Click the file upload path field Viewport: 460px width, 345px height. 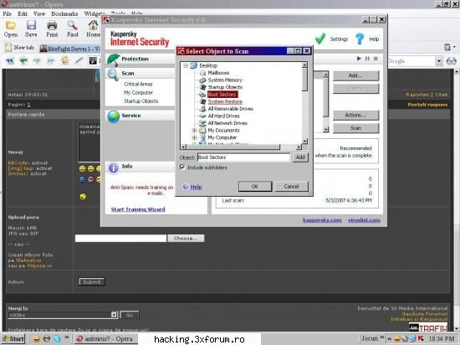tap(120, 239)
